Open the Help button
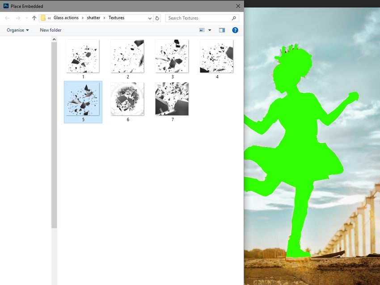Viewport: 380px width, 285px height. [x=235, y=30]
